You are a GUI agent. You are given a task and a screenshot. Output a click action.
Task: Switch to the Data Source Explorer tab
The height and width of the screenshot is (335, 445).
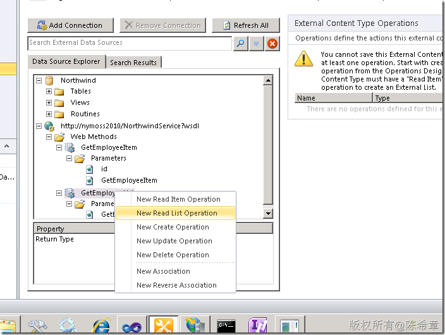click(x=66, y=61)
